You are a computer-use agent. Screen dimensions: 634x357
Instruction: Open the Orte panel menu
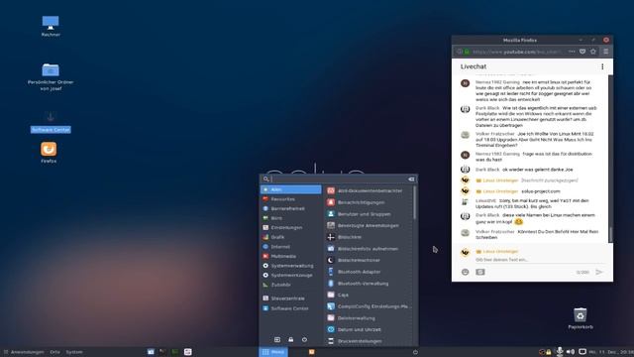point(55,352)
